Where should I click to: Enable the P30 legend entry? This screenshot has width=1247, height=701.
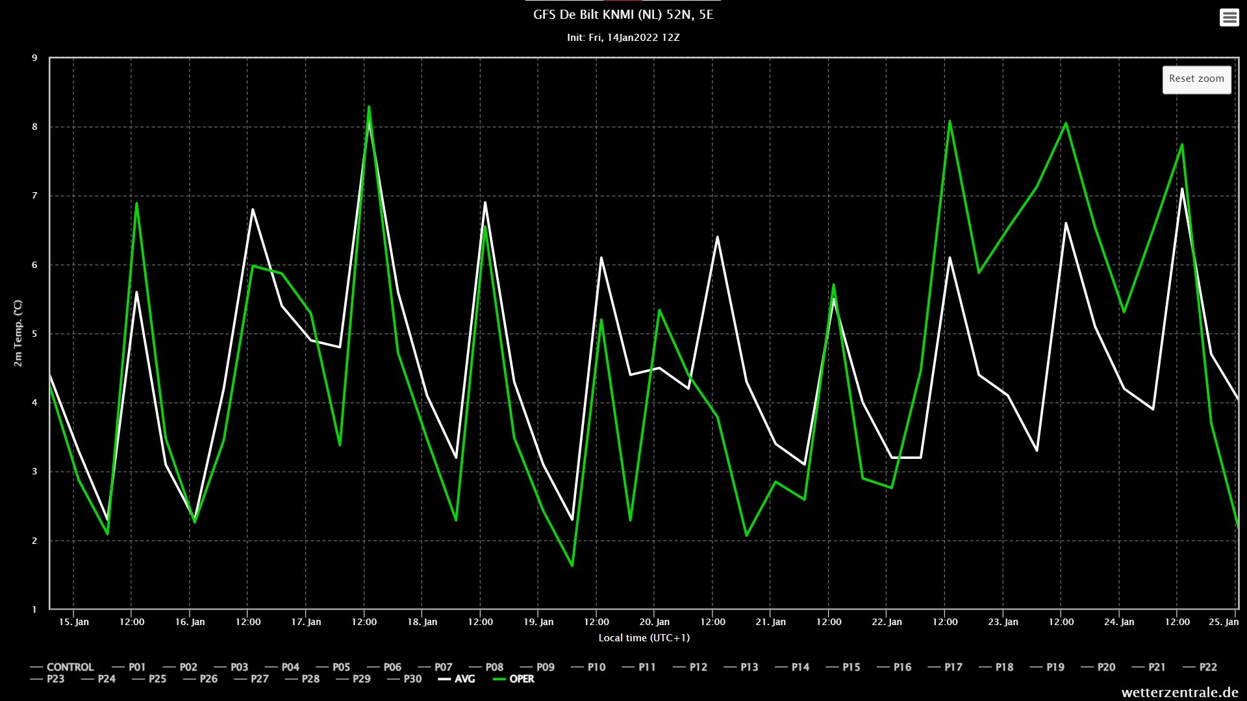coord(412,679)
